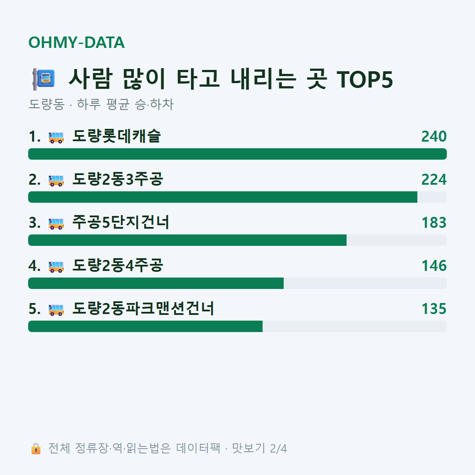Click the 146 bar under 도량2동4주공
Viewport: 475px width, 475px height.
[237, 283]
